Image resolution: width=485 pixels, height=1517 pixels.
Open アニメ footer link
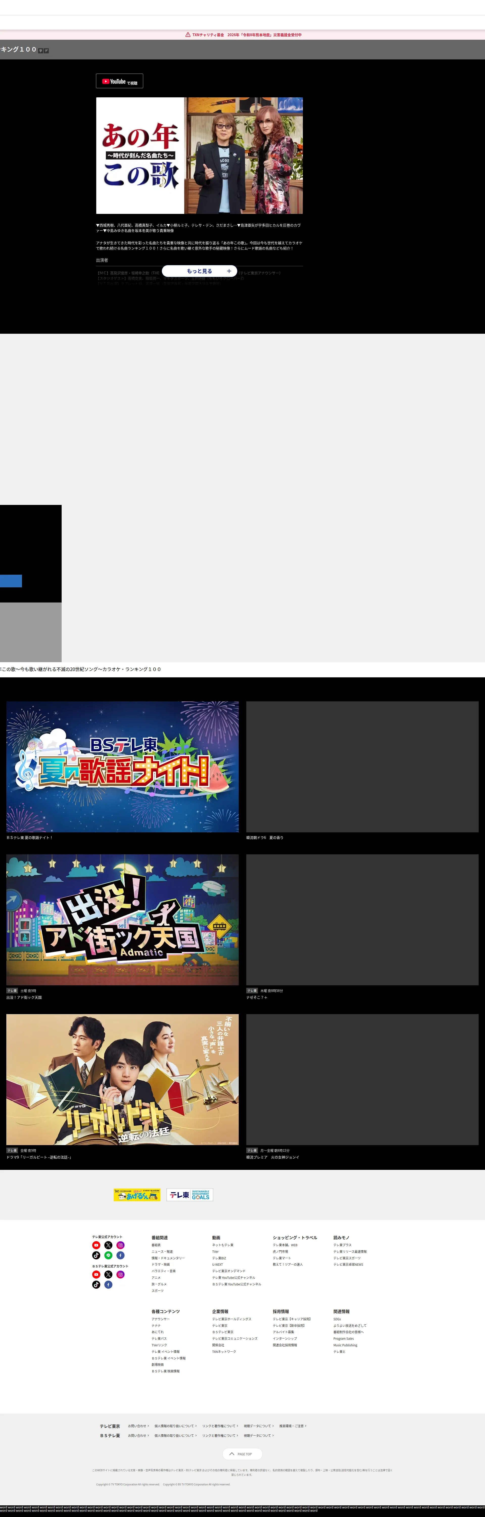(x=156, y=1278)
